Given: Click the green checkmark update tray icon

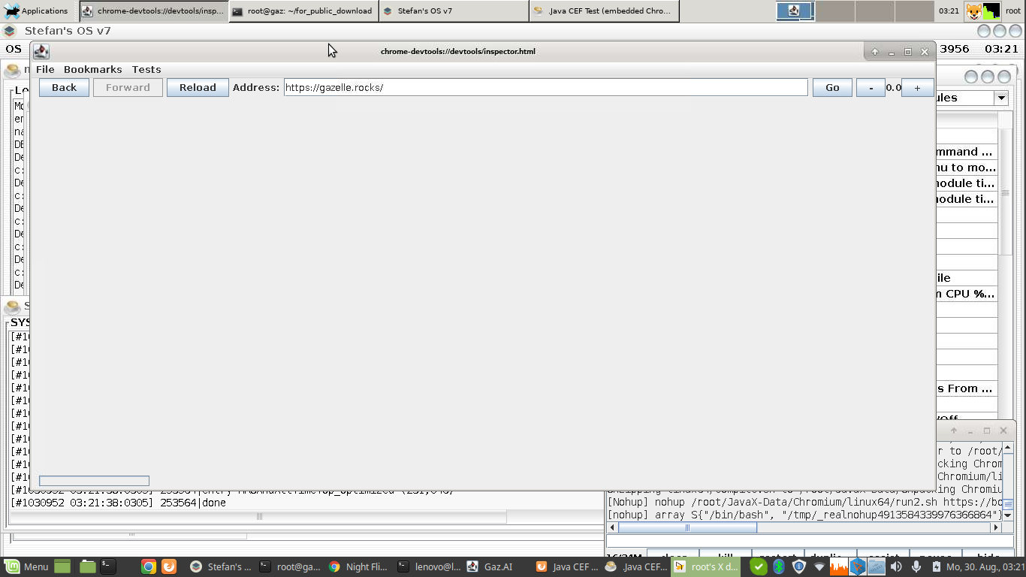Looking at the screenshot, I should click(759, 566).
